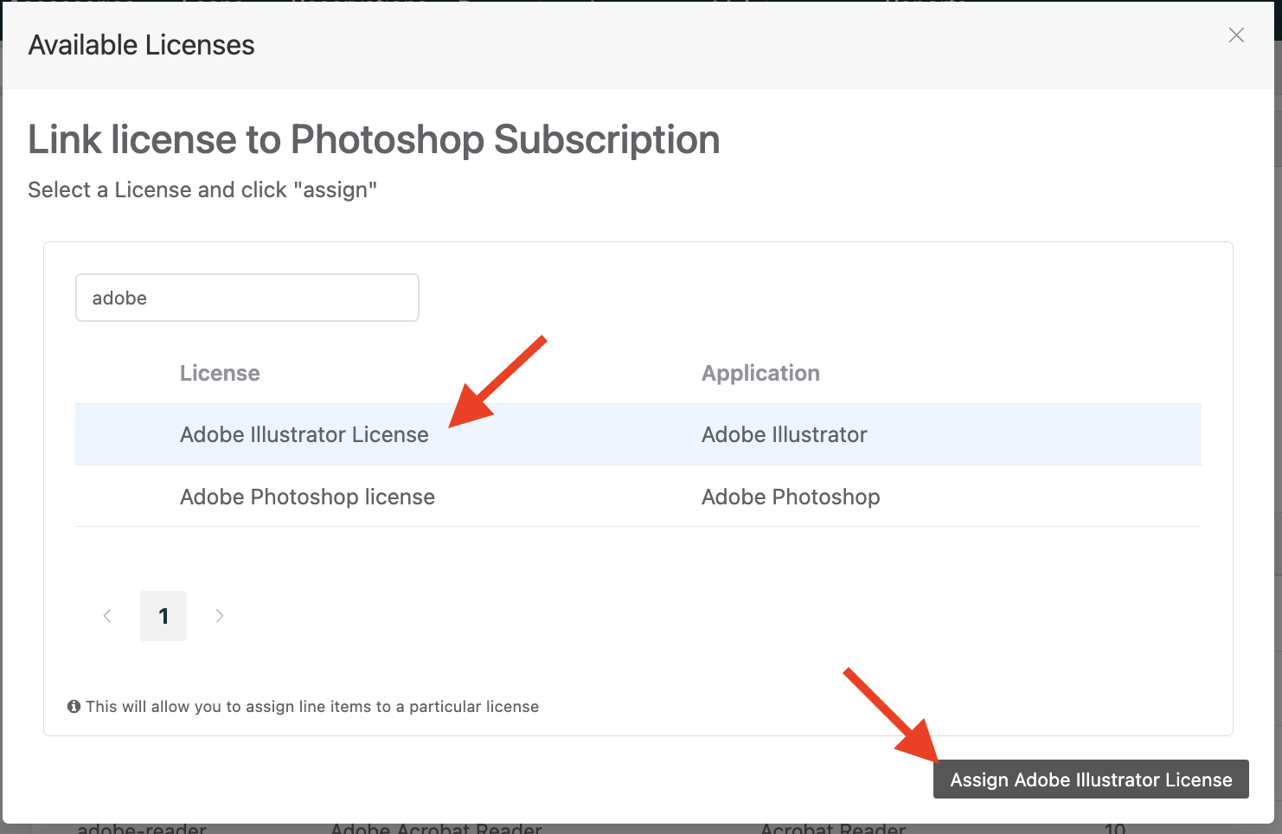
Task: Click the info icon beside the note
Action: pos(74,707)
